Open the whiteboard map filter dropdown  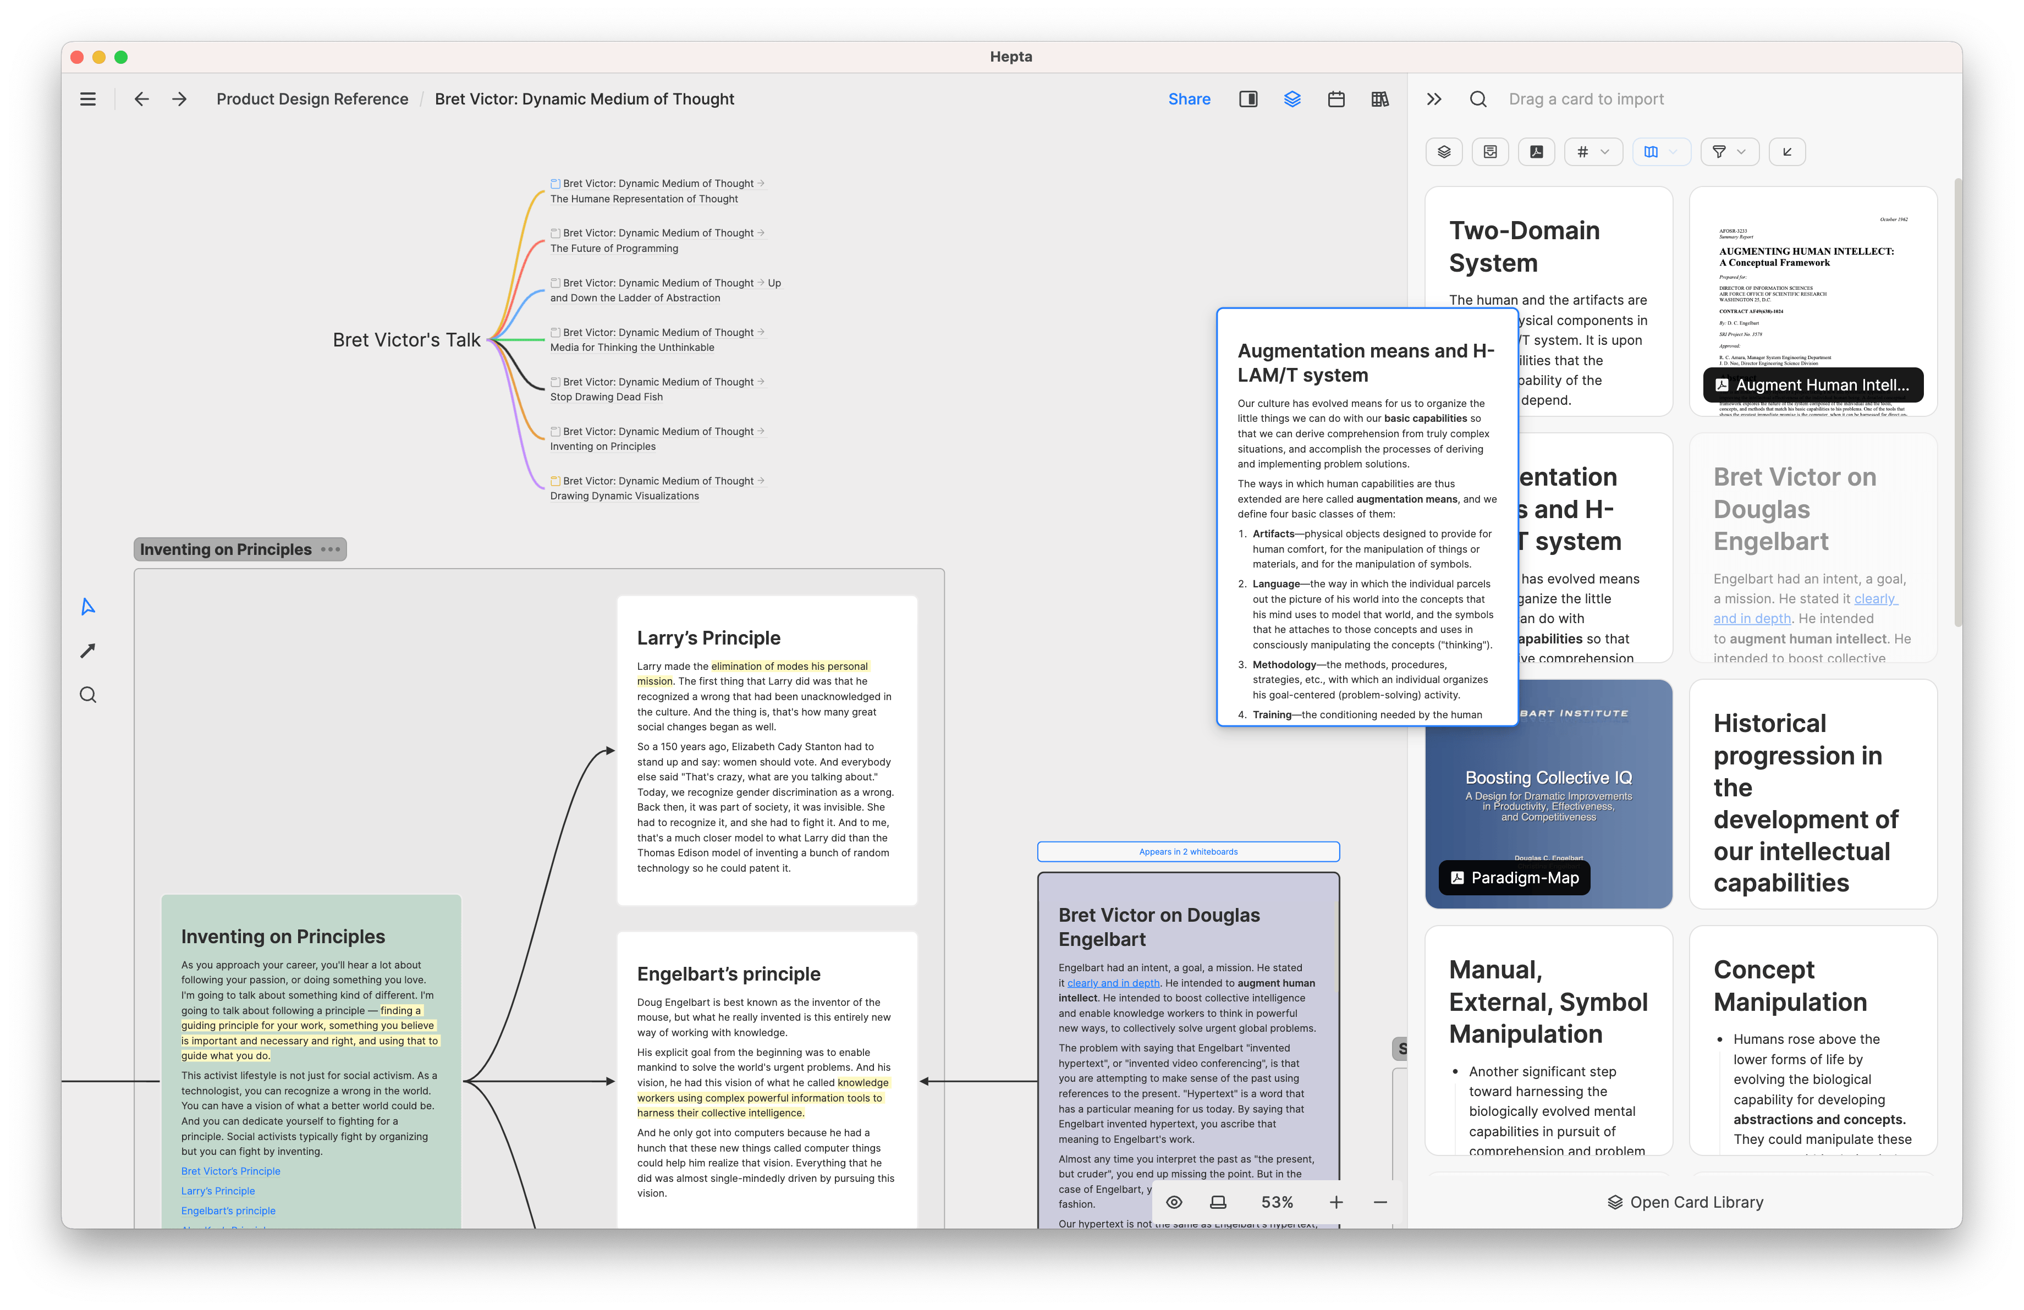click(x=1661, y=151)
